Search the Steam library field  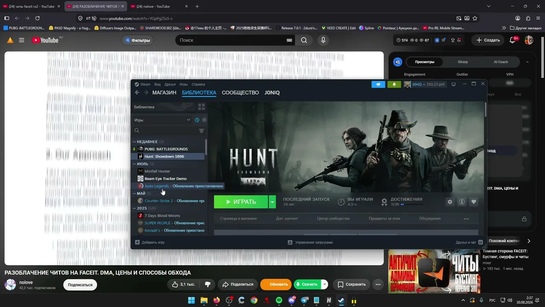click(166, 131)
